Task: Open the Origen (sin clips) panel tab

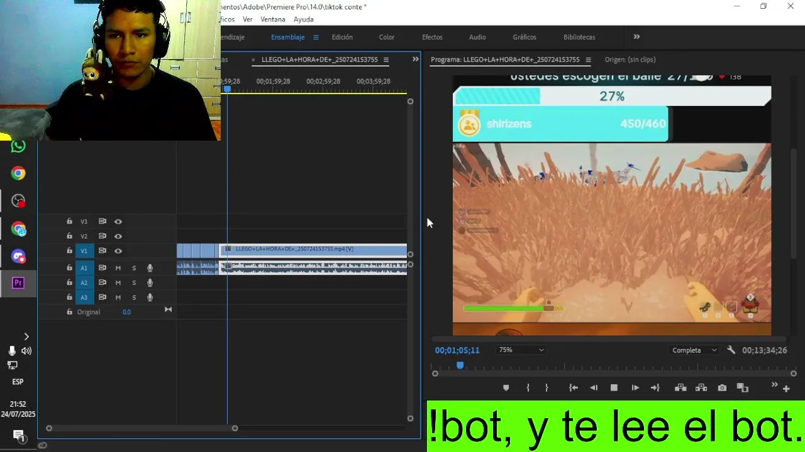Action: [x=630, y=60]
